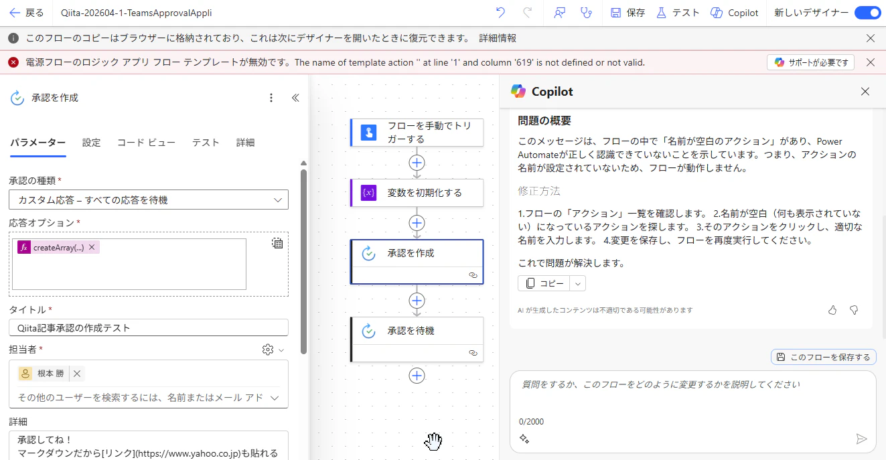Expand the user search dropdown chevron

pos(274,398)
